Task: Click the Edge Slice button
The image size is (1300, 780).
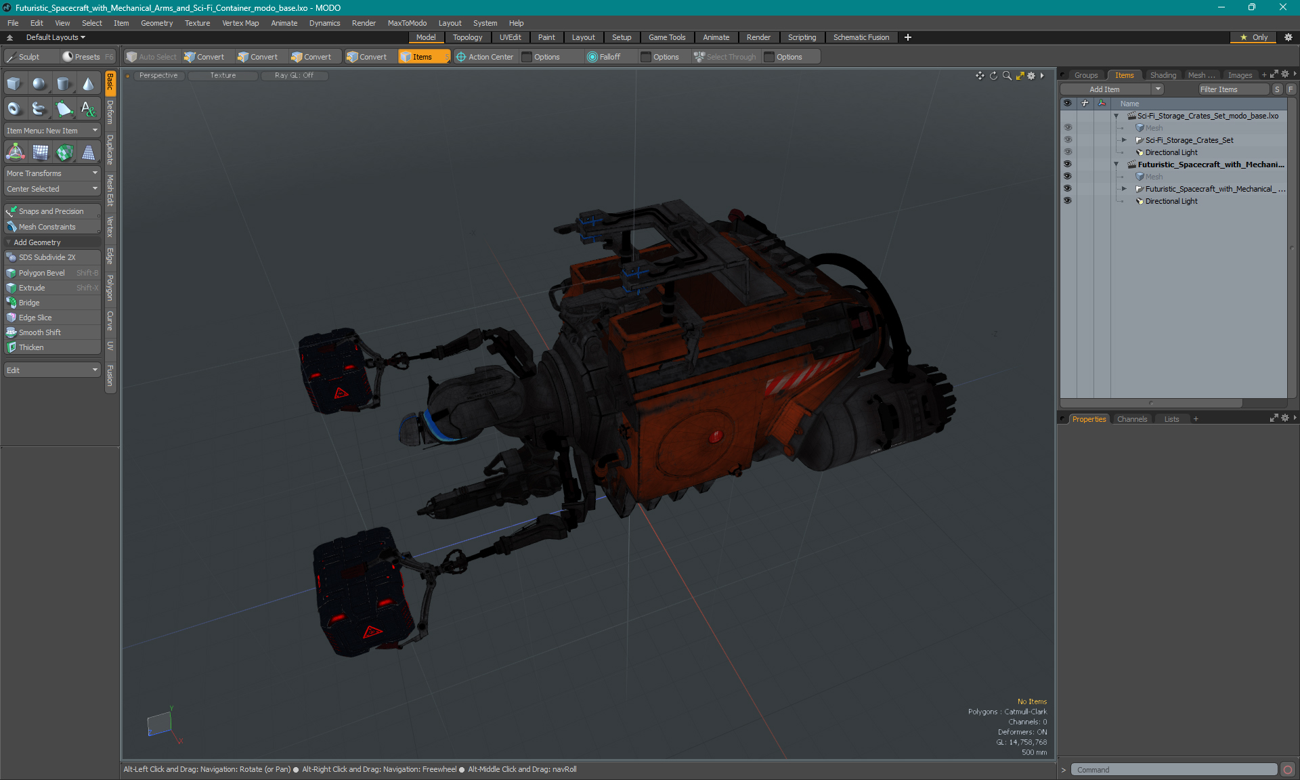Action: (x=52, y=318)
